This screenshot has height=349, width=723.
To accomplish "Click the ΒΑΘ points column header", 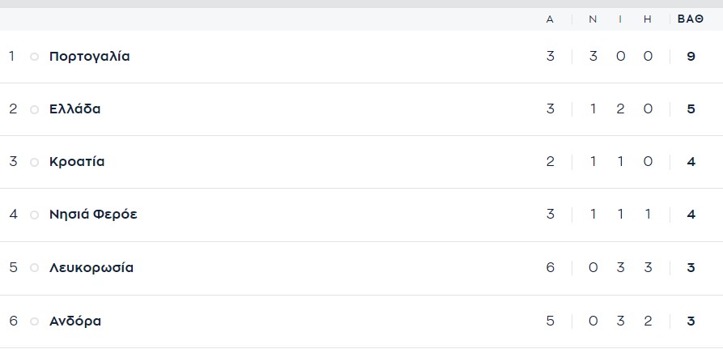I will click(x=691, y=19).
